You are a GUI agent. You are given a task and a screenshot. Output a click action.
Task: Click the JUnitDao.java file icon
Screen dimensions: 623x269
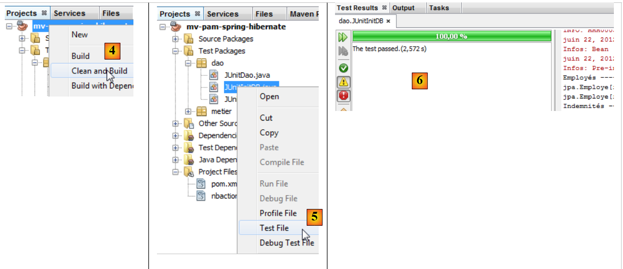pyautogui.click(x=214, y=75)
